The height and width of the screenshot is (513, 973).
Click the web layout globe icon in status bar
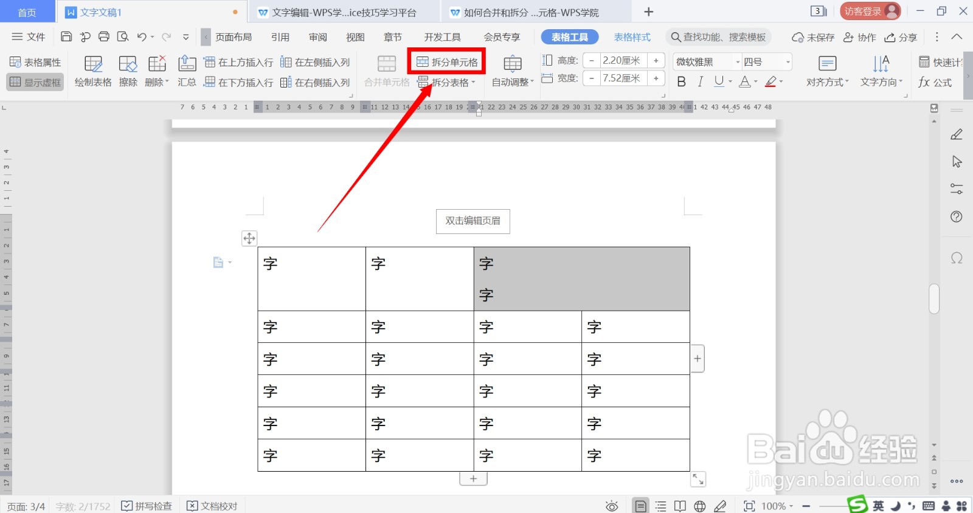click(700, 506)
